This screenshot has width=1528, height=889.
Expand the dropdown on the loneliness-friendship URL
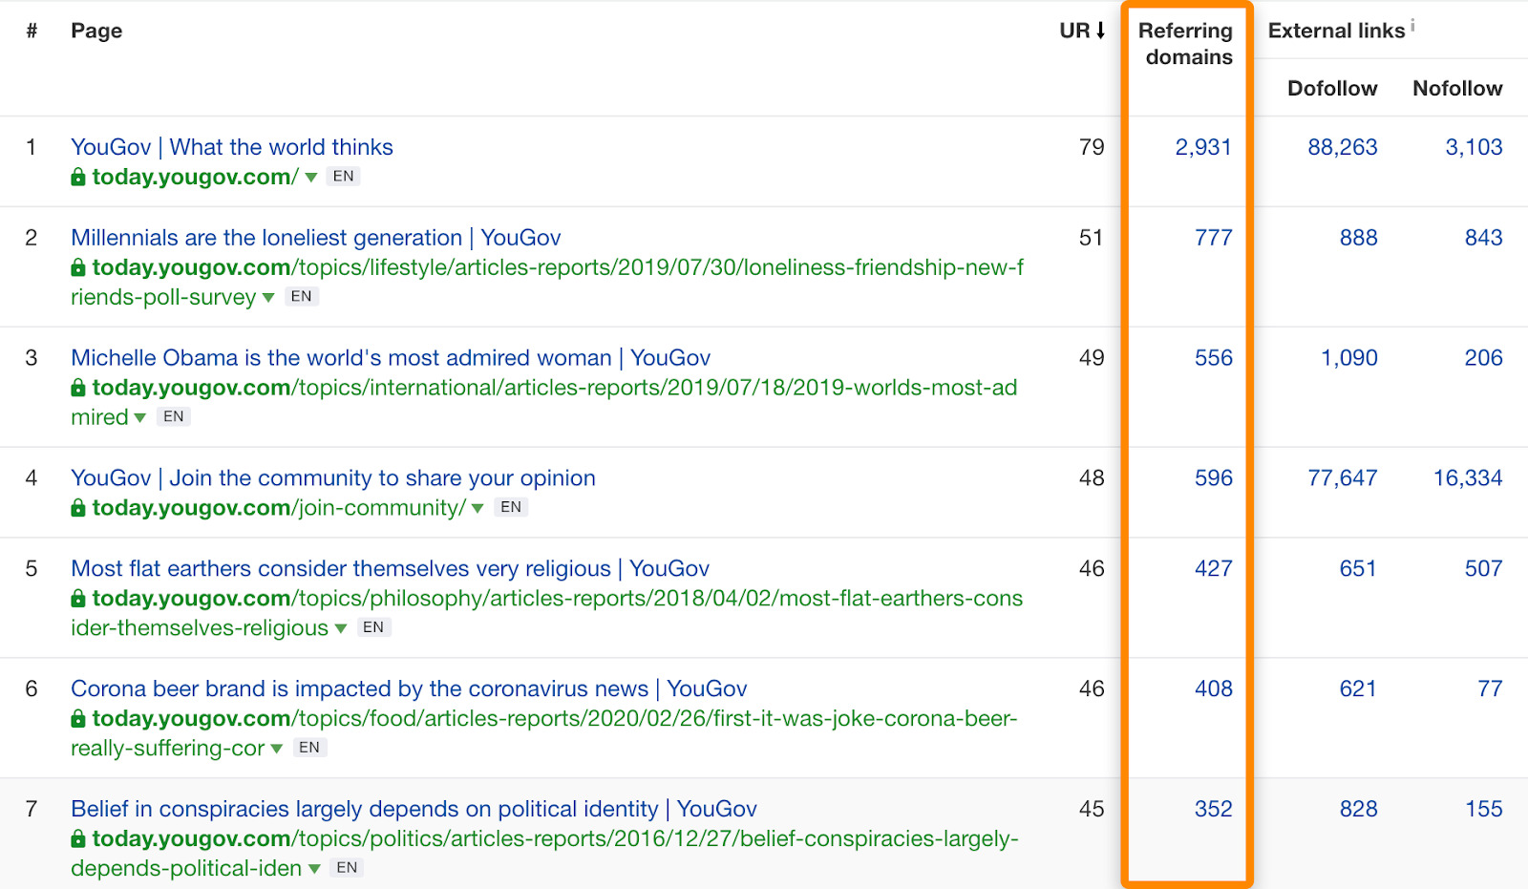click(268, 297)
